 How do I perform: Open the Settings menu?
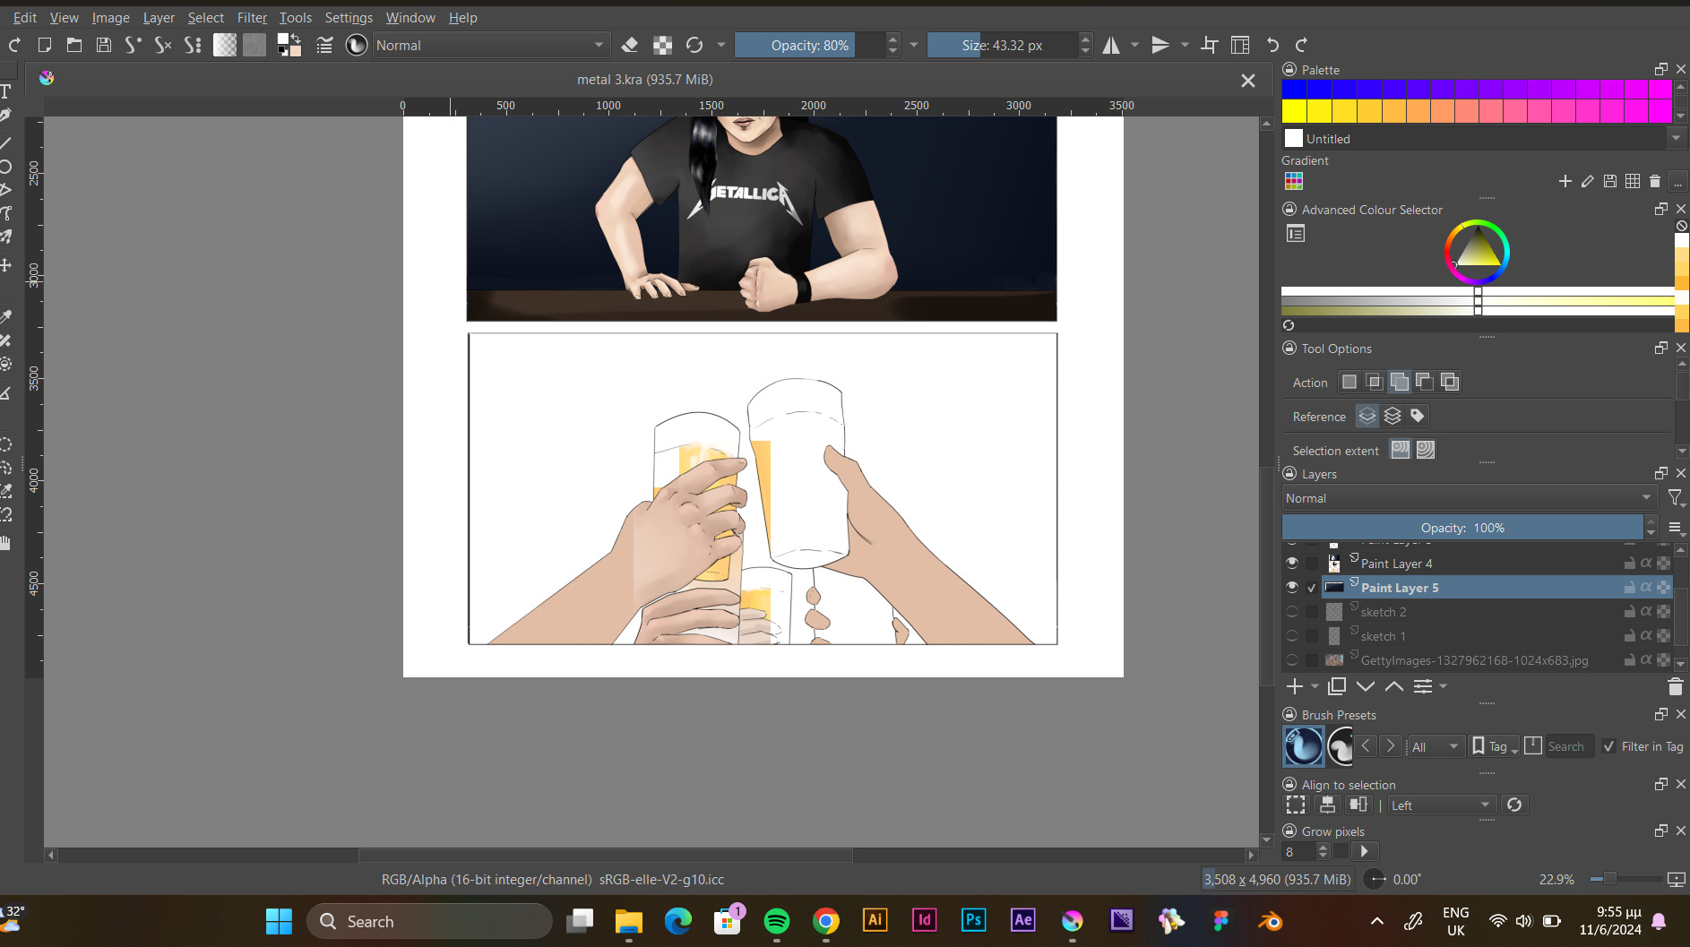(x=349, y=17)
